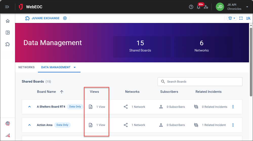253x141 pixels.
Task: Select the Juvare Exchange tab
Action: [x=43, y=18]
